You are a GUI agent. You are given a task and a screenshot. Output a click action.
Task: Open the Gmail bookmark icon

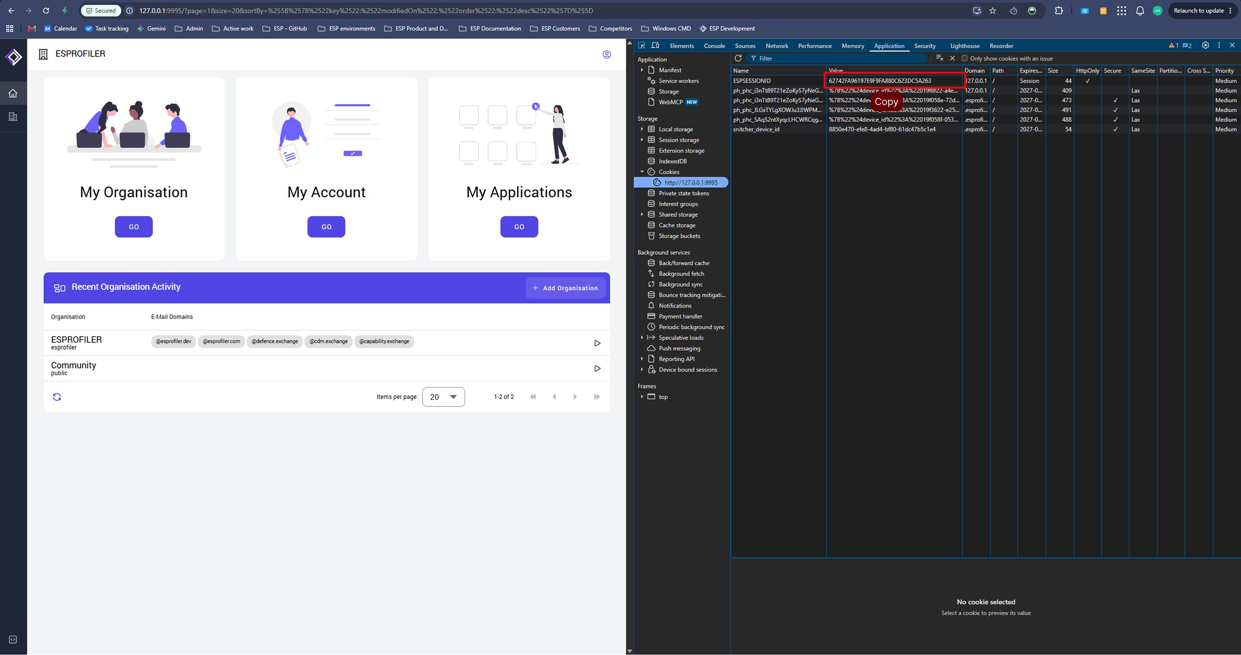pos(32,28)
